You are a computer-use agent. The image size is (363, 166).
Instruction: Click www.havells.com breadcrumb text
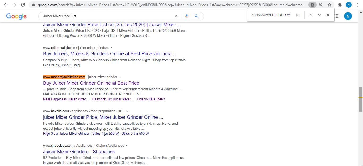(x=56, y=111)
